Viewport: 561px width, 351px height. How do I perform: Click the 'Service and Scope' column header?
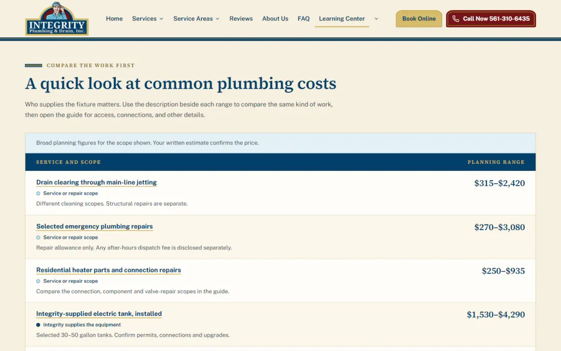click(68, 162)
